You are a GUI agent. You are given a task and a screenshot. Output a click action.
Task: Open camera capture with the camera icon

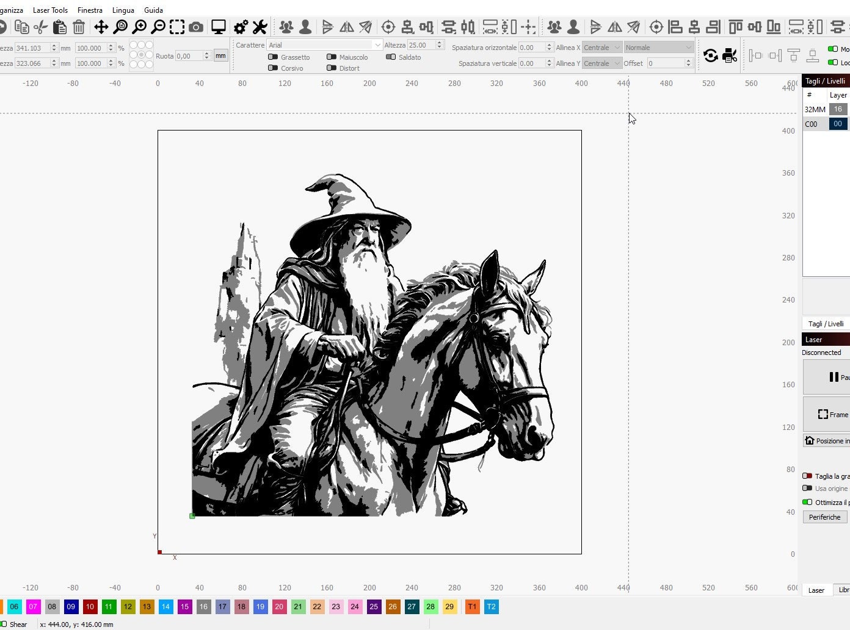196,27
